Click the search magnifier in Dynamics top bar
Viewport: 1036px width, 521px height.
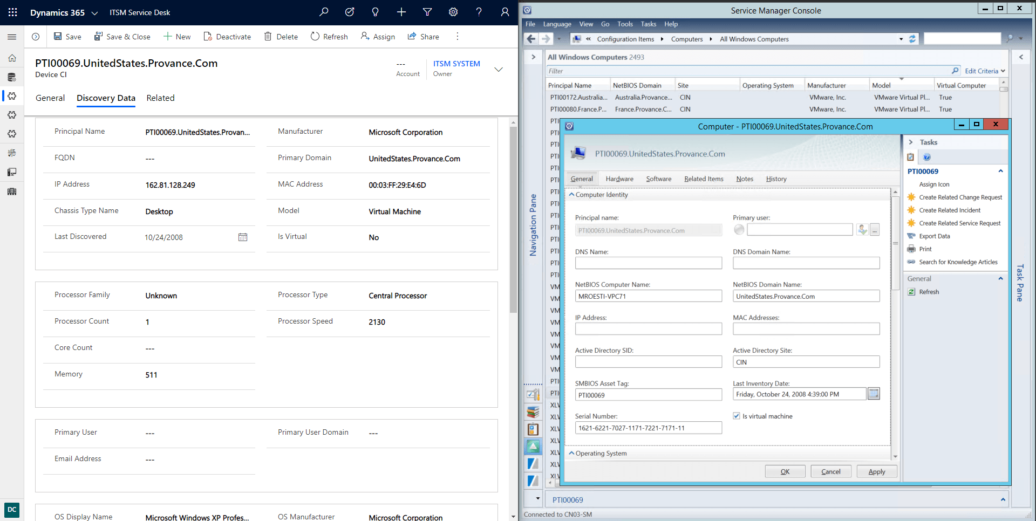(x=324, y=12)
